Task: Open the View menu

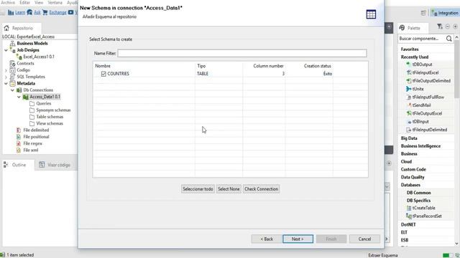Action: [39, 2]
